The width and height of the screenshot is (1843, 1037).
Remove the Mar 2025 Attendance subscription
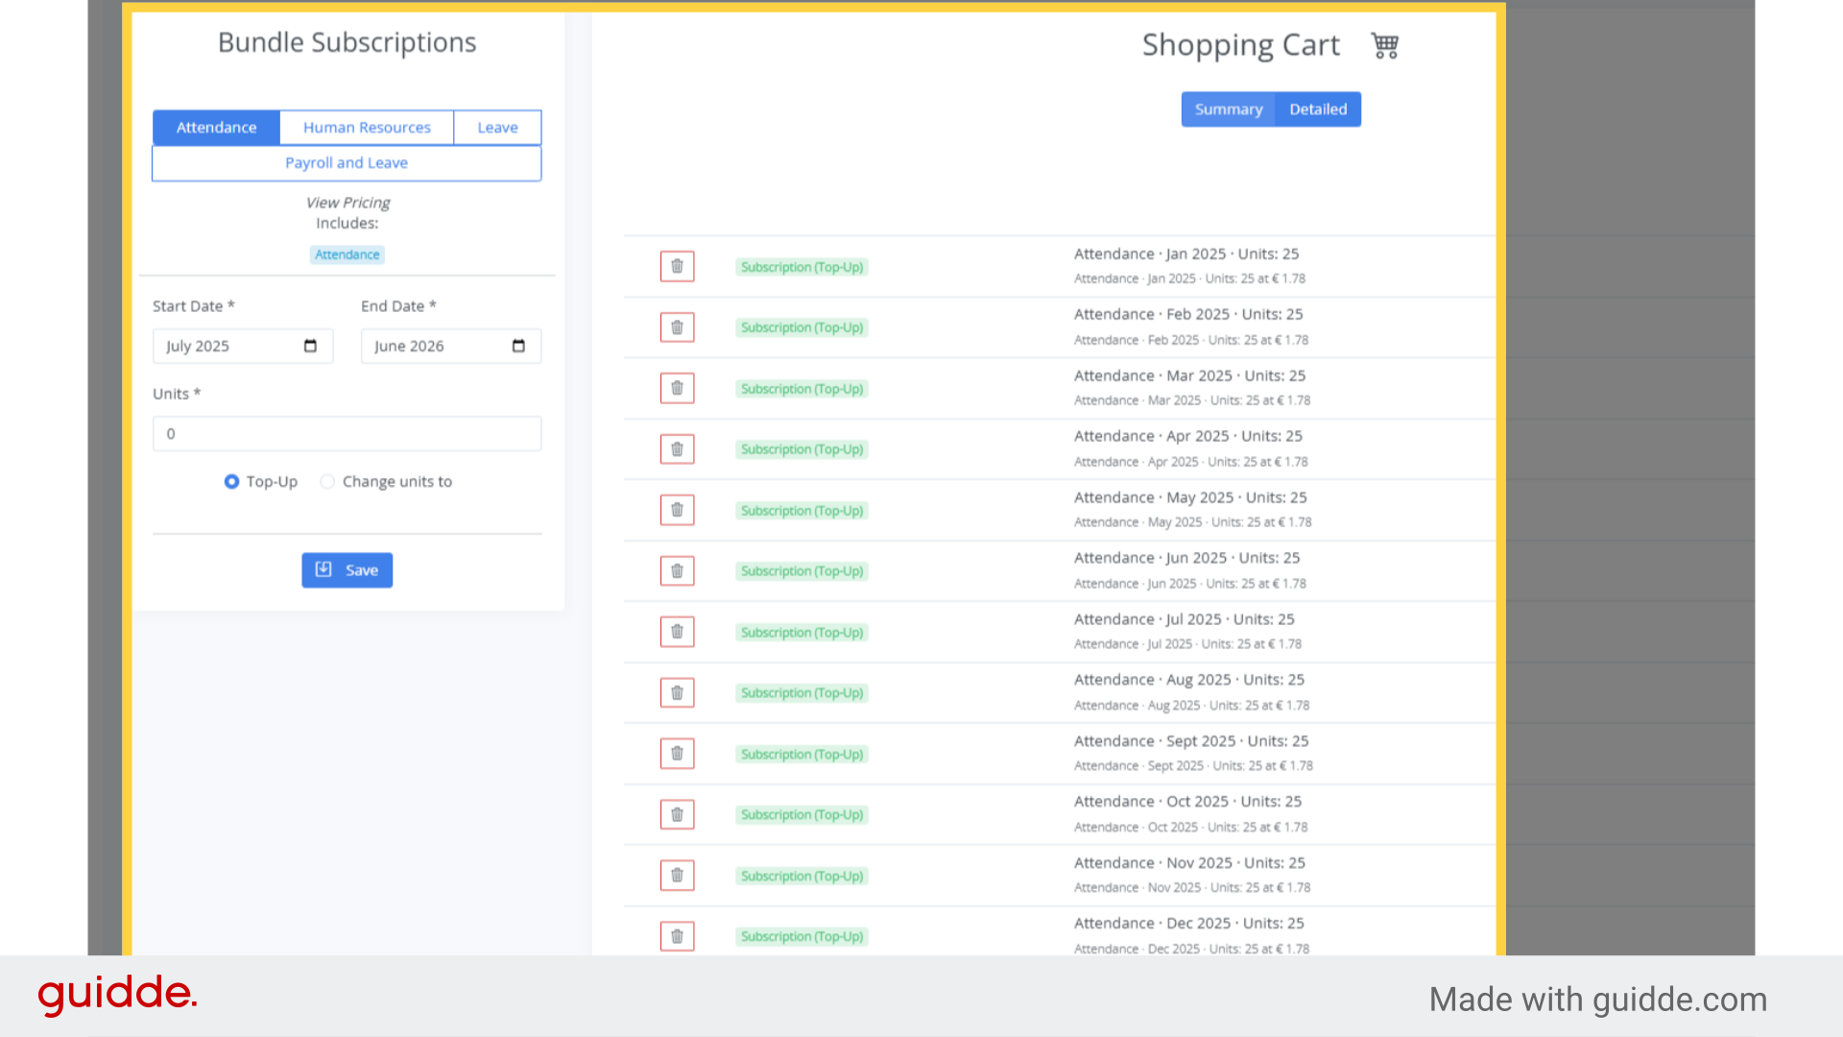coord(677,388)
